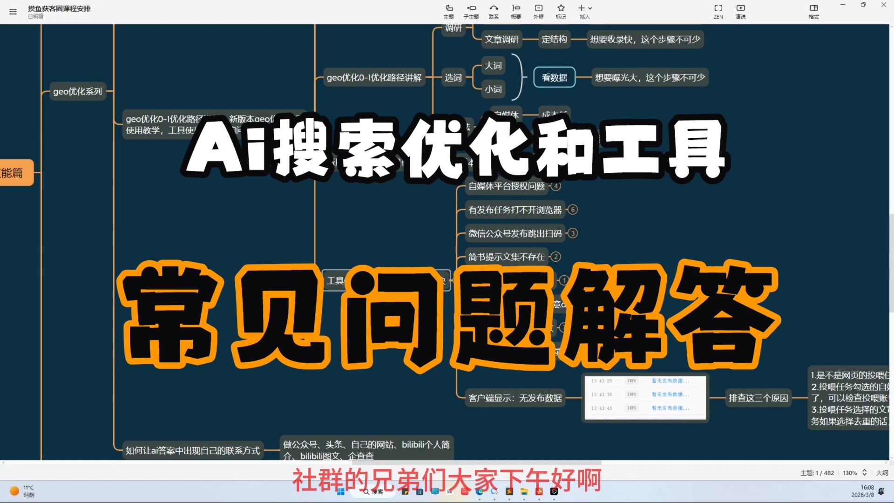Open the 标记 marker panel

click(x=561, y=12)
